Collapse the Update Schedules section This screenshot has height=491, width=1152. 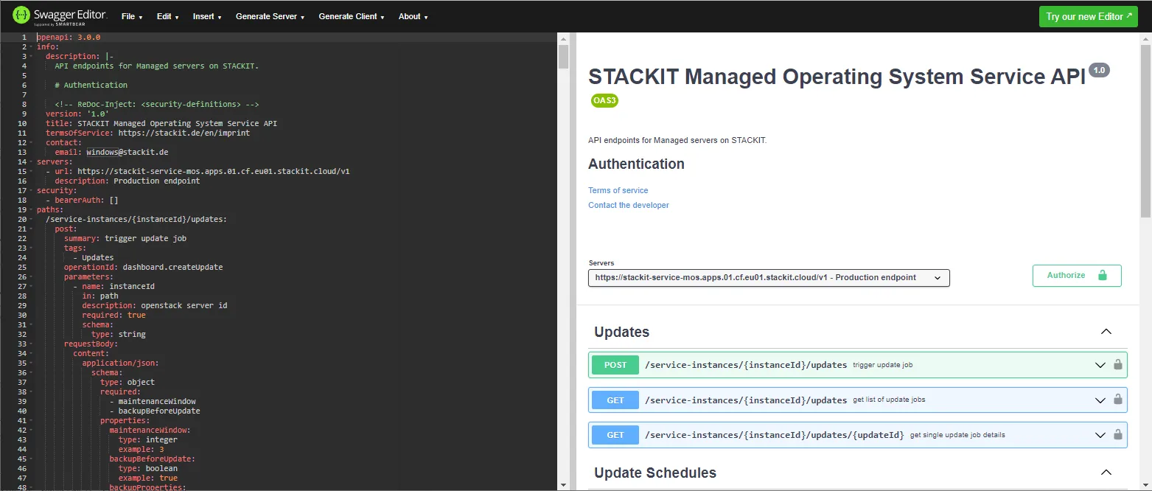point(1106,472)
